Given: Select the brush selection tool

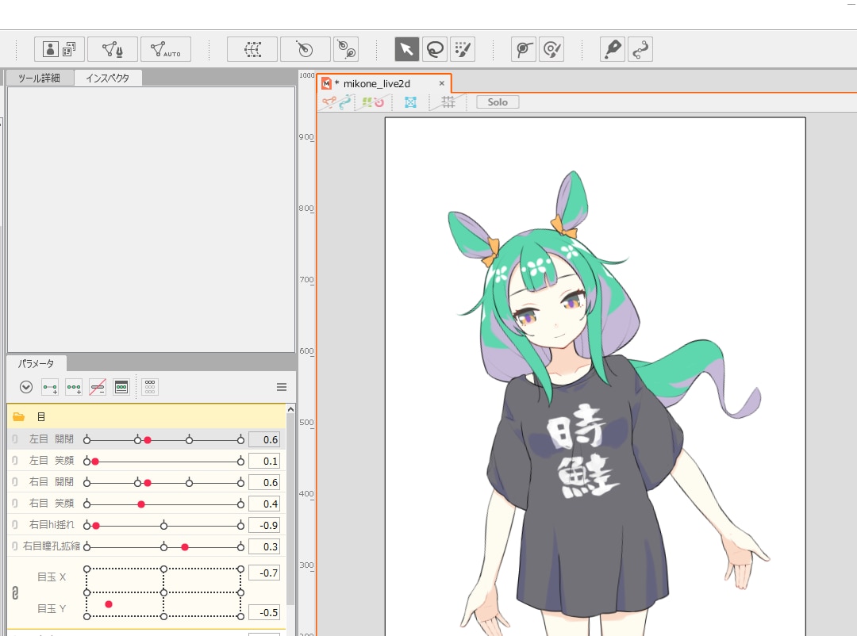Looking at the screenshot, I should point(463,49).
